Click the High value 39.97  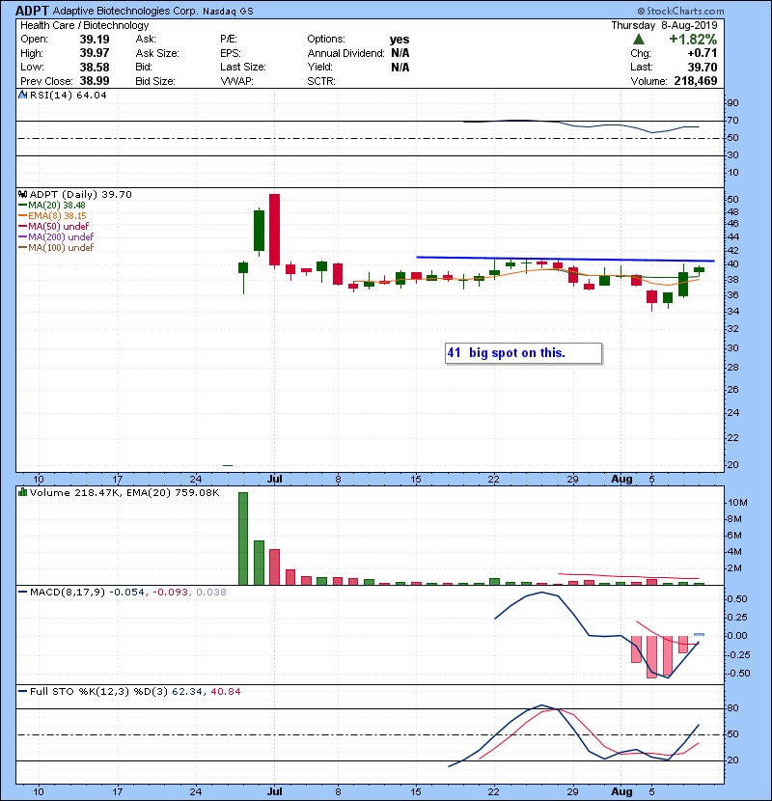(94, 53)
